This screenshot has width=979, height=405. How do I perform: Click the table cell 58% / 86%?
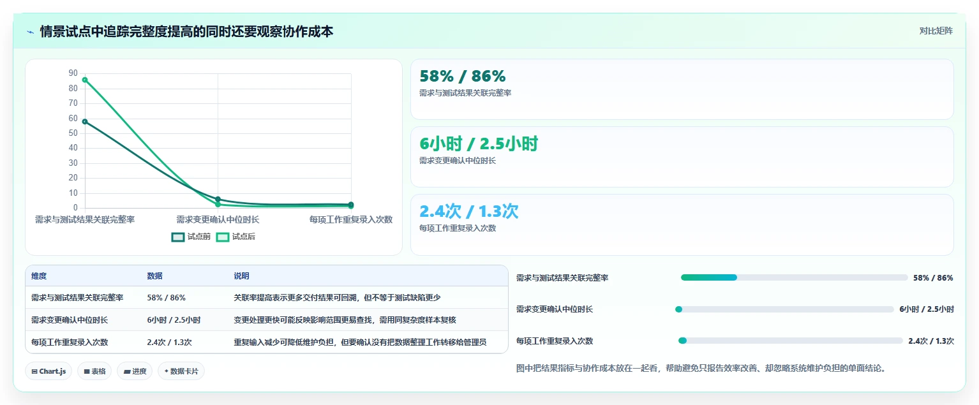tap(166, 298)
